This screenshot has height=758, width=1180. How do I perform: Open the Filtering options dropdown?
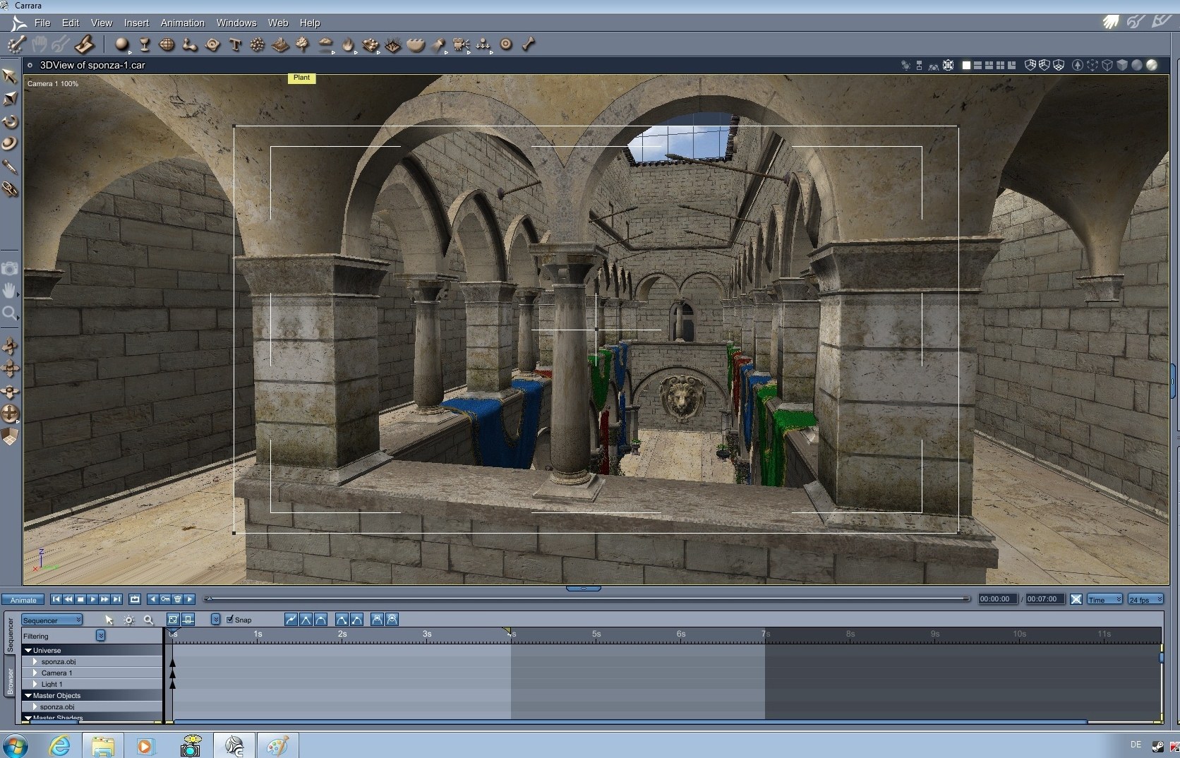click(101, 635)
